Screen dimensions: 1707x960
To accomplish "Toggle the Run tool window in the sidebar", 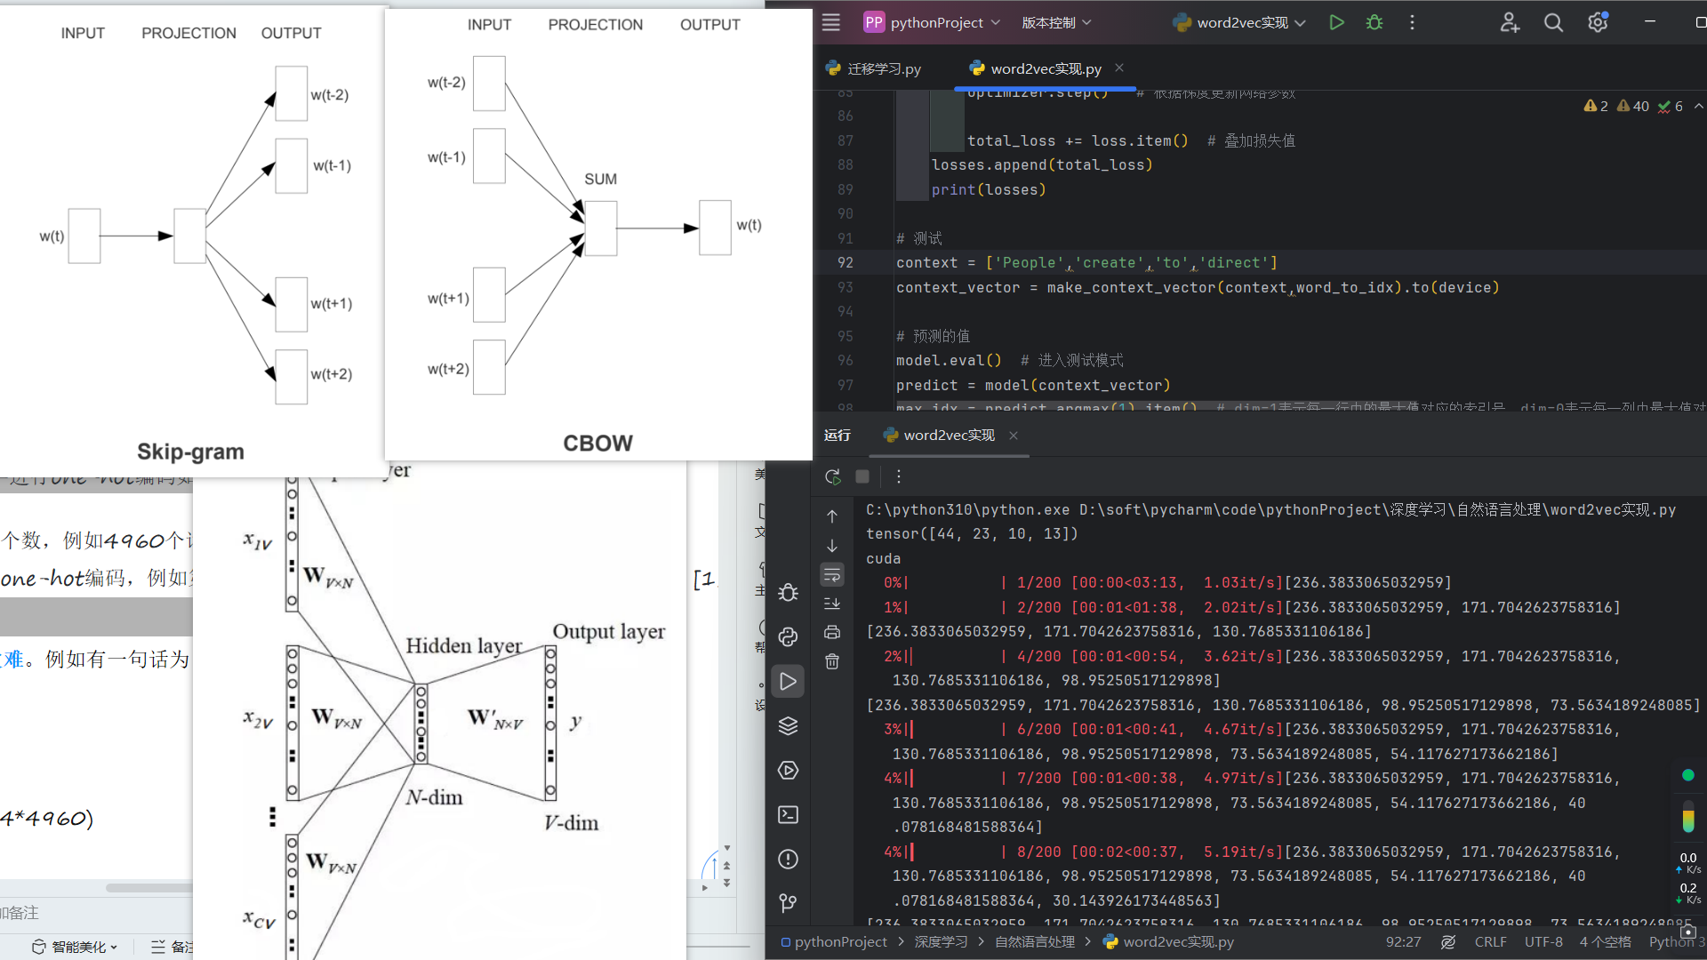I will [x=788, y=682].
